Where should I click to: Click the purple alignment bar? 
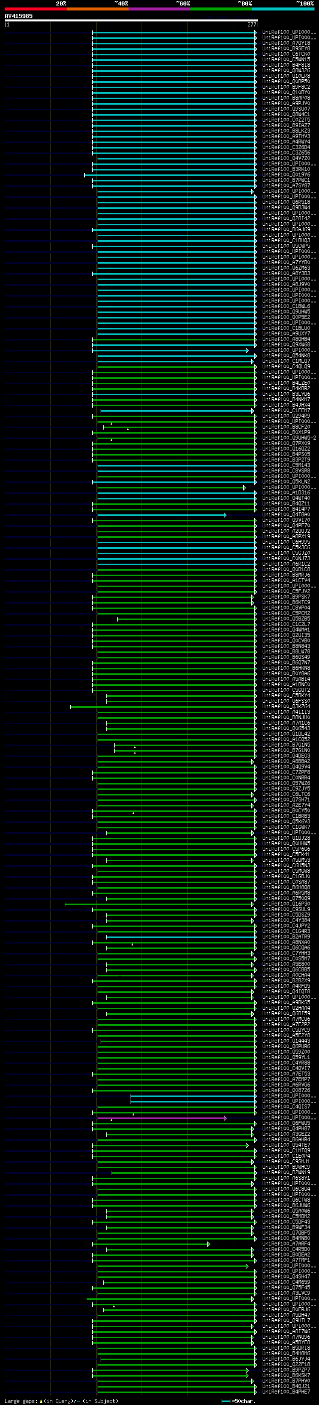click(161, 1118)
